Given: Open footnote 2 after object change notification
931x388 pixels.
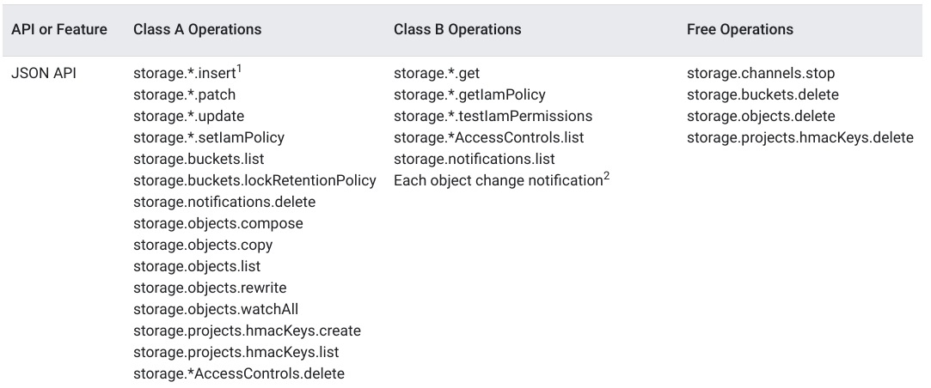Looking at the screenshot, I should click(x=606, y=176).
